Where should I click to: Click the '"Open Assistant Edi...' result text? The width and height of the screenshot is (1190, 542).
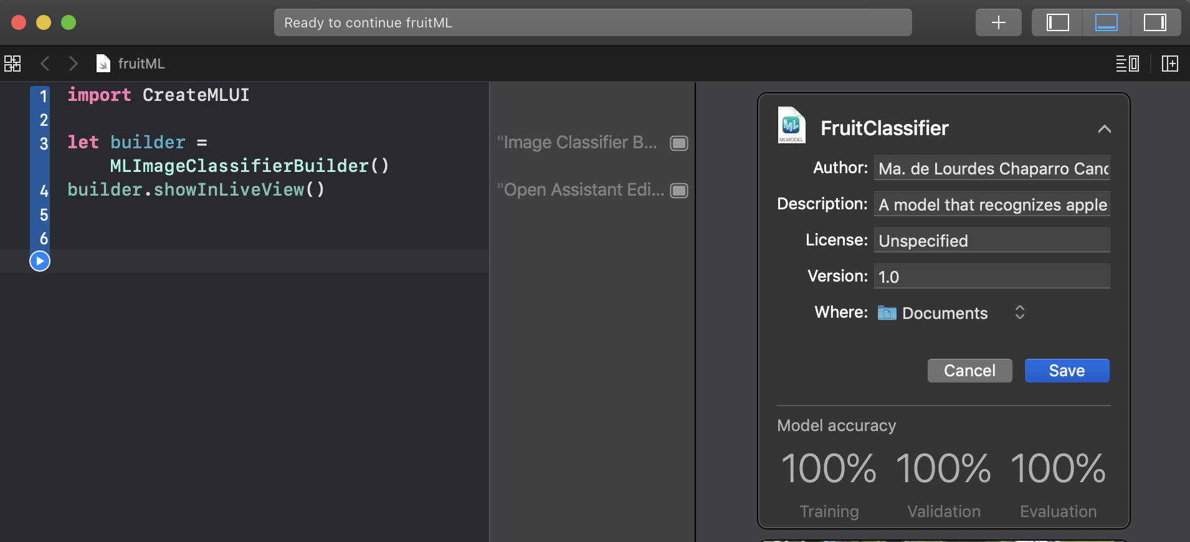pos(581,190)
